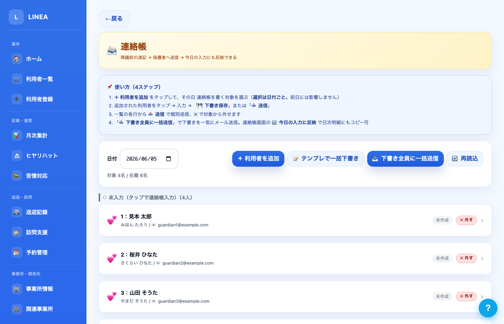Image resolution: width=504 pixels, height=324 pixels.
Task: Open the 3：山田 そうた entry
Action: click(x=295, y=297)
